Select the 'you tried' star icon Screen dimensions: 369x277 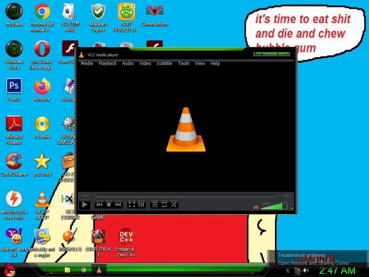[x=42, y=164]
